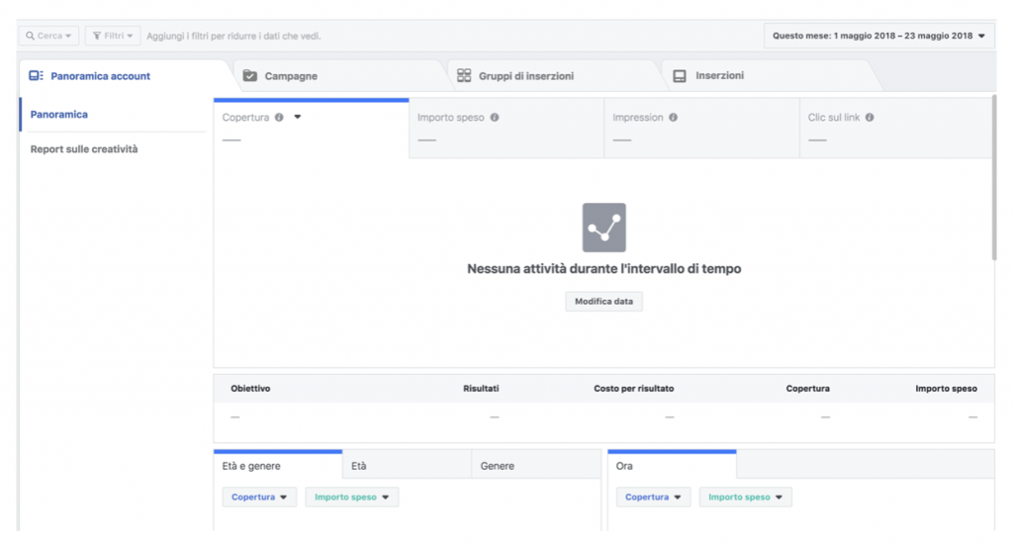Click the info icon next to Clic sul link

point(870,117)
